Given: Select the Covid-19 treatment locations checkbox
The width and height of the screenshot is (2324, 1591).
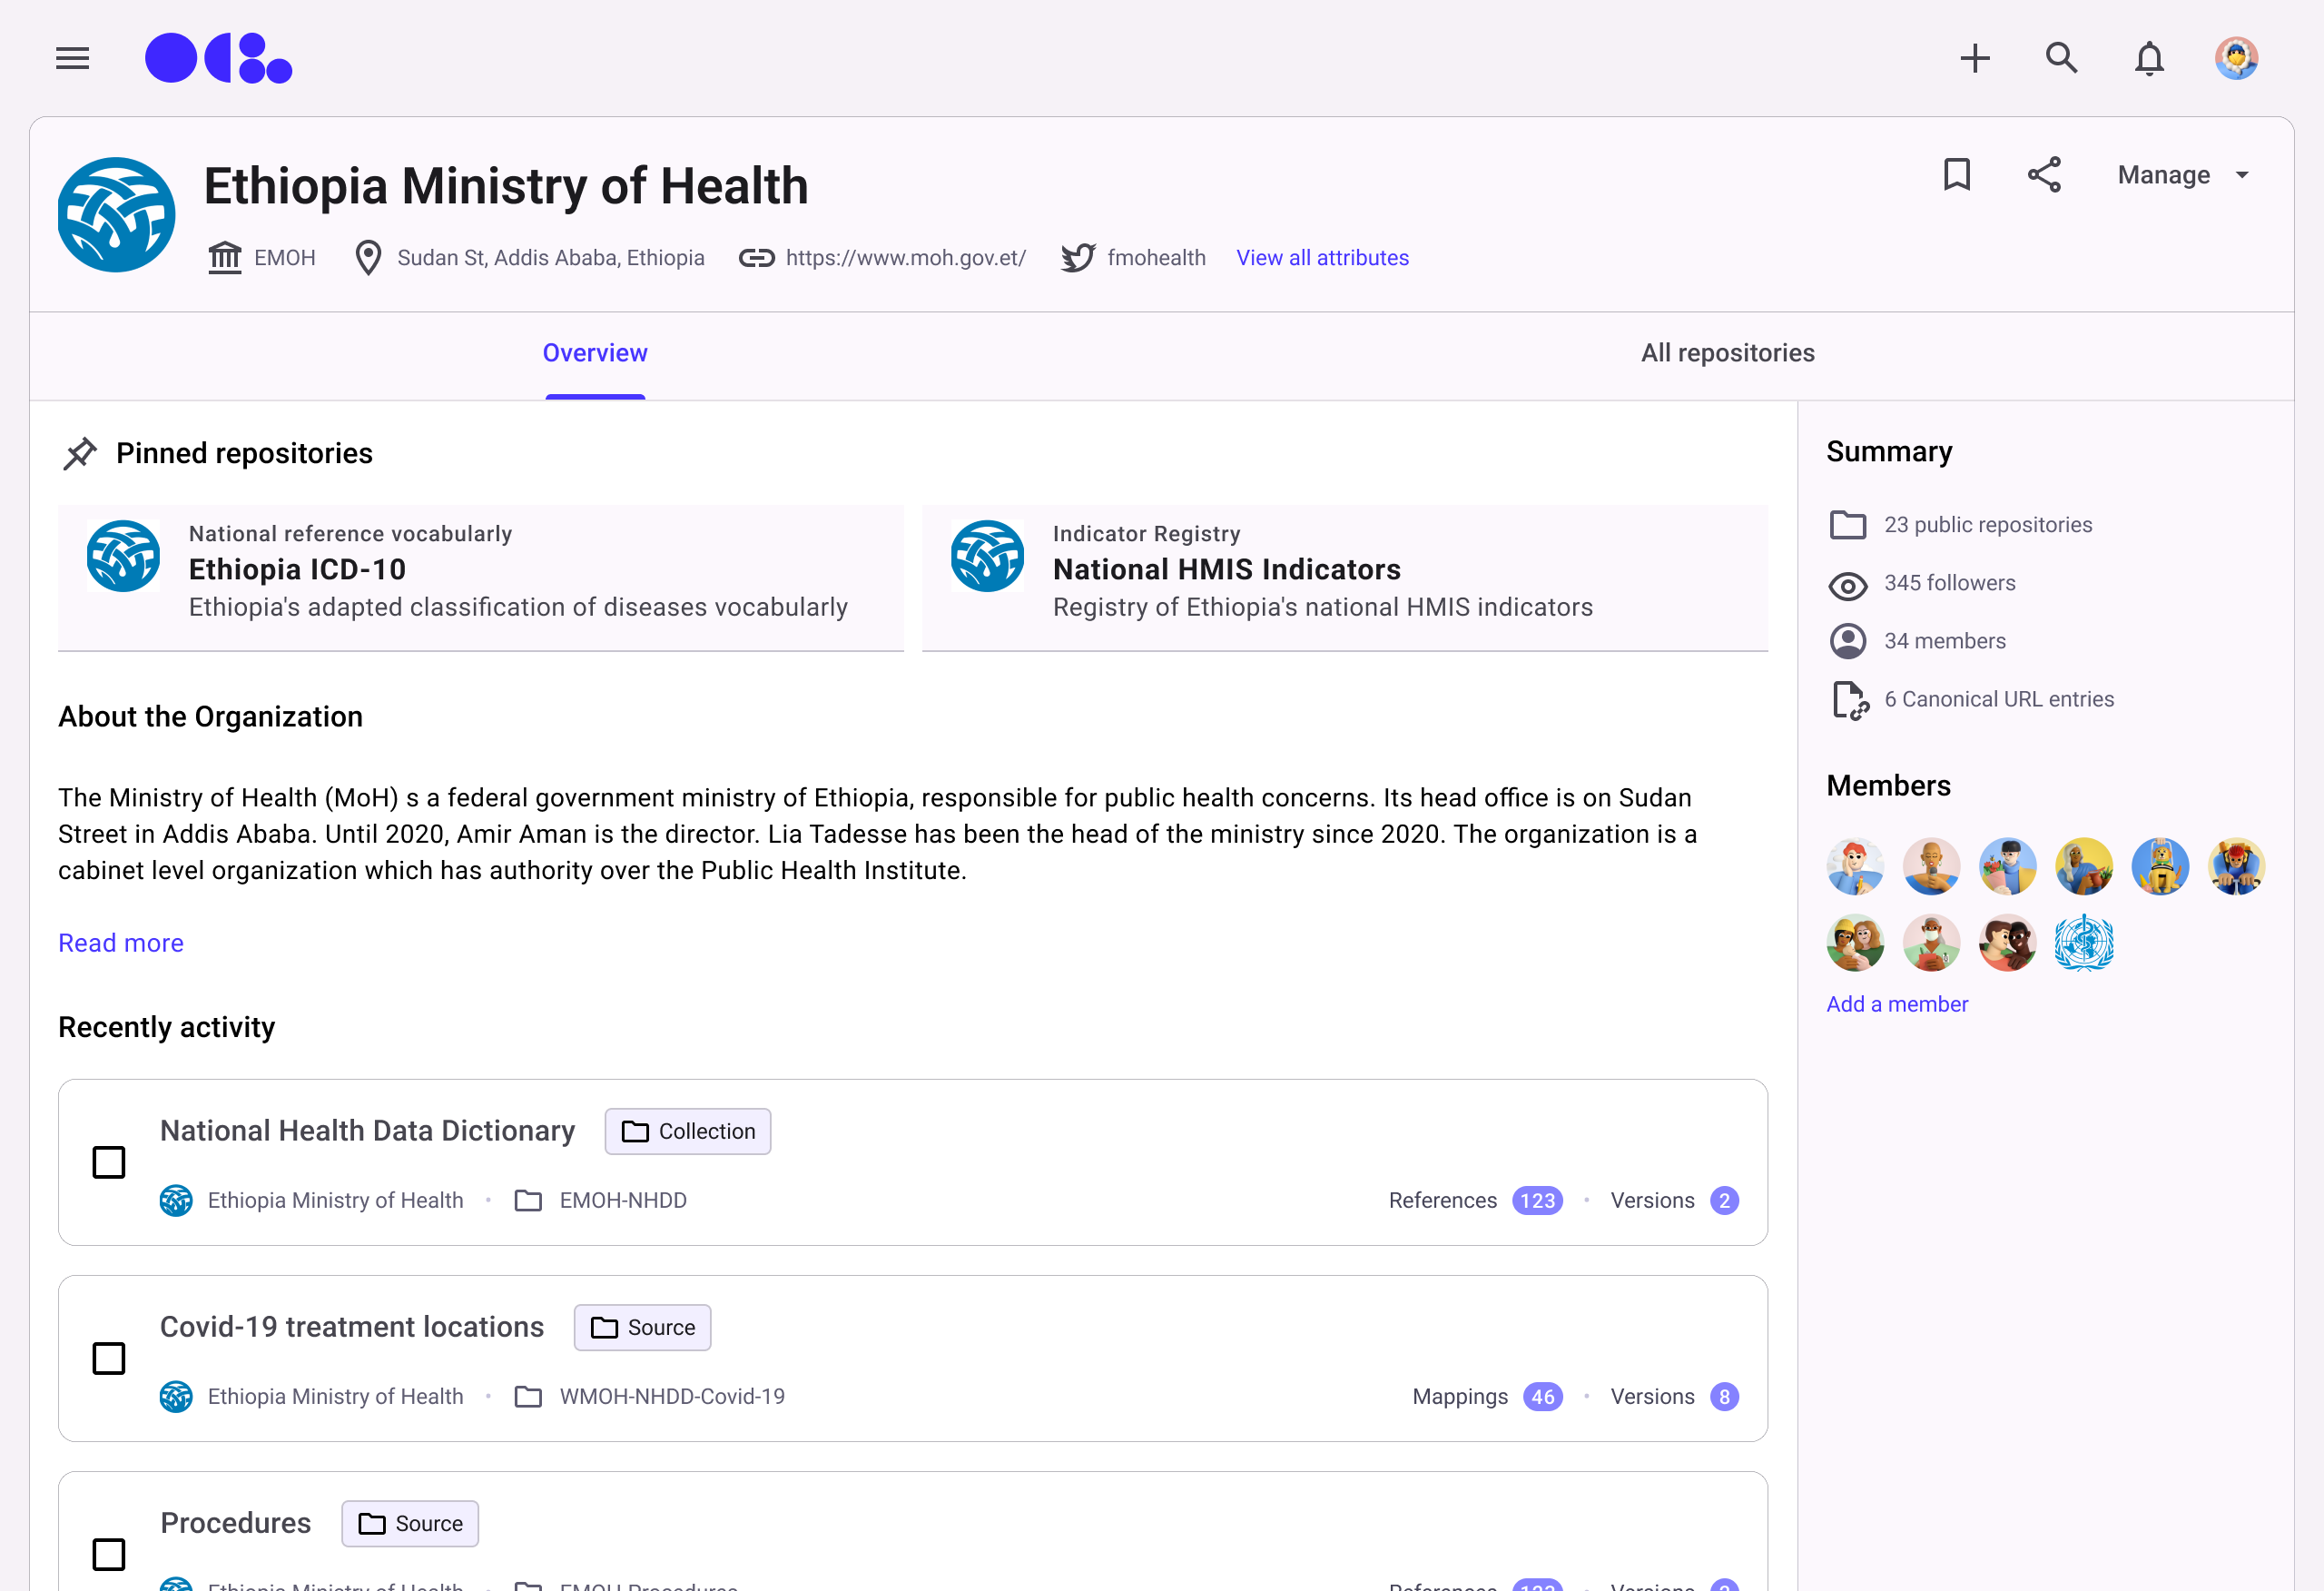Looking at the screenshot, I should click(x=109, y=1359).
